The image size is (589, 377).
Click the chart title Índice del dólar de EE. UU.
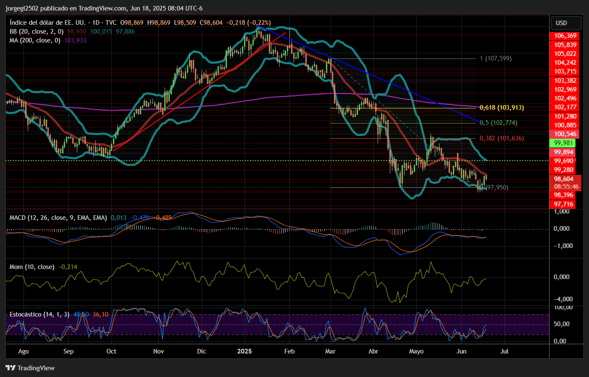click(47, 23)
